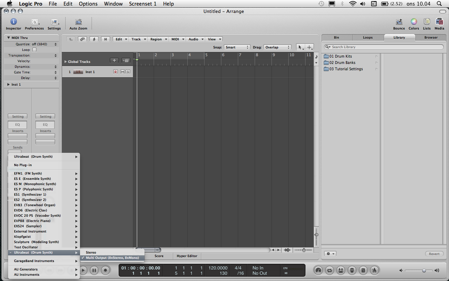Check the Loop checkbox in MIDI Thru
The image size is (449, 281).
coord(34,50)
